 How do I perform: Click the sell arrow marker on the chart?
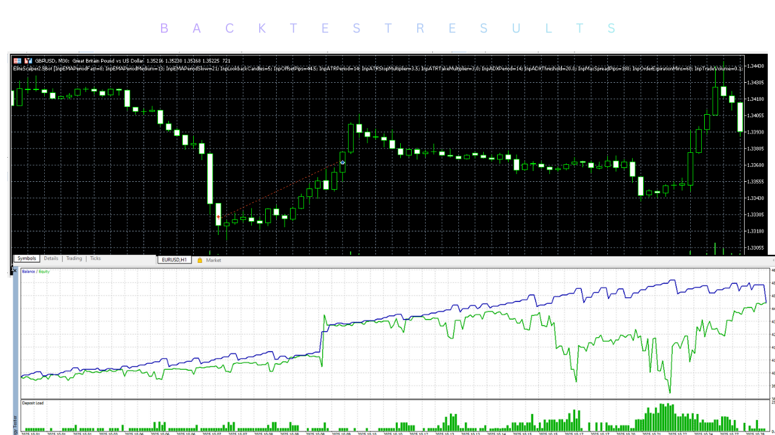(219, 216)
